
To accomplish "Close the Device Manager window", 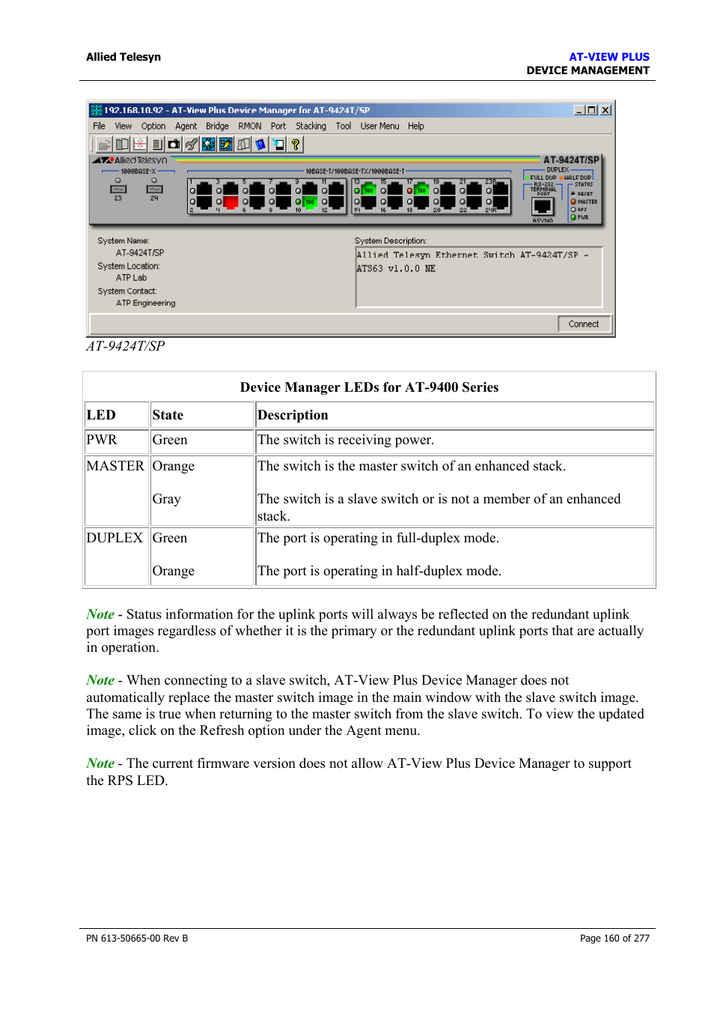I will coord(605,110).
